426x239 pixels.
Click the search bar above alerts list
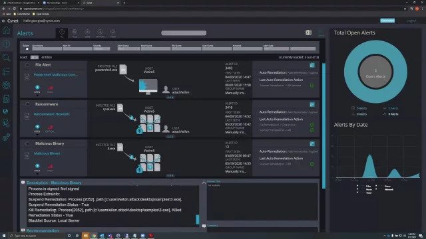(184, 33)
